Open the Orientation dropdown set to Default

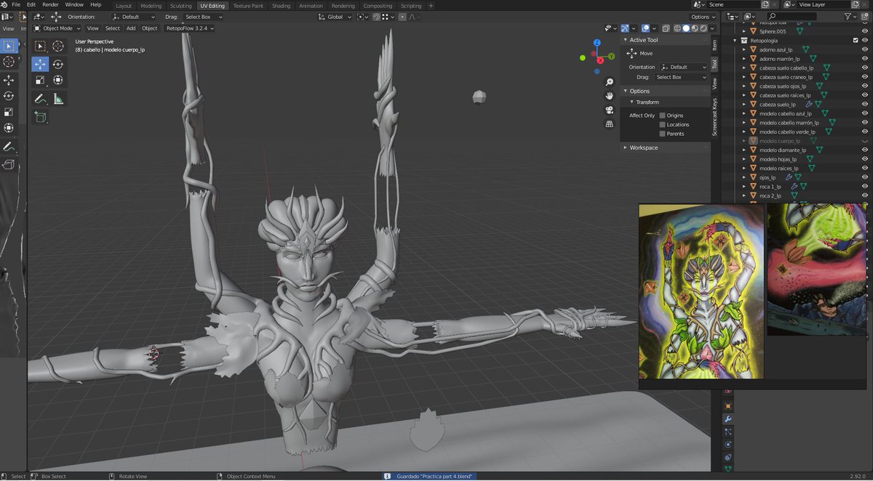(x=134, y=17)
